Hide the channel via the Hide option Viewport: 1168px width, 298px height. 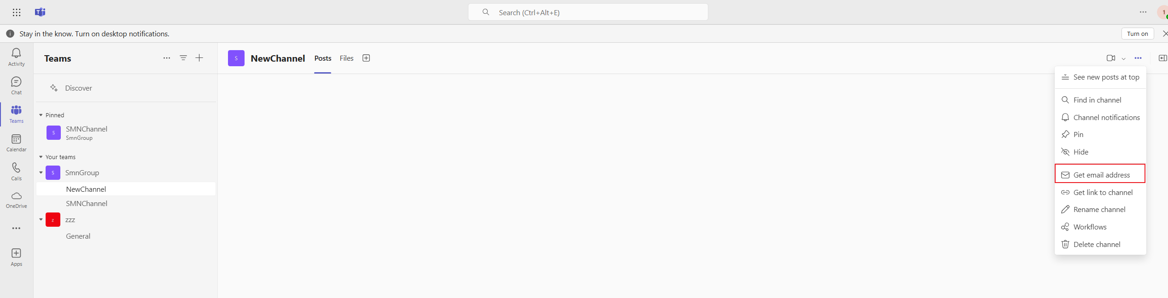coord(1100,152)
